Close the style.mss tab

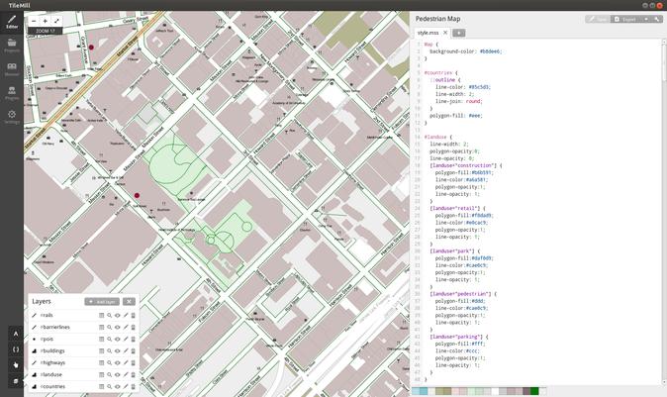[445, 33]
